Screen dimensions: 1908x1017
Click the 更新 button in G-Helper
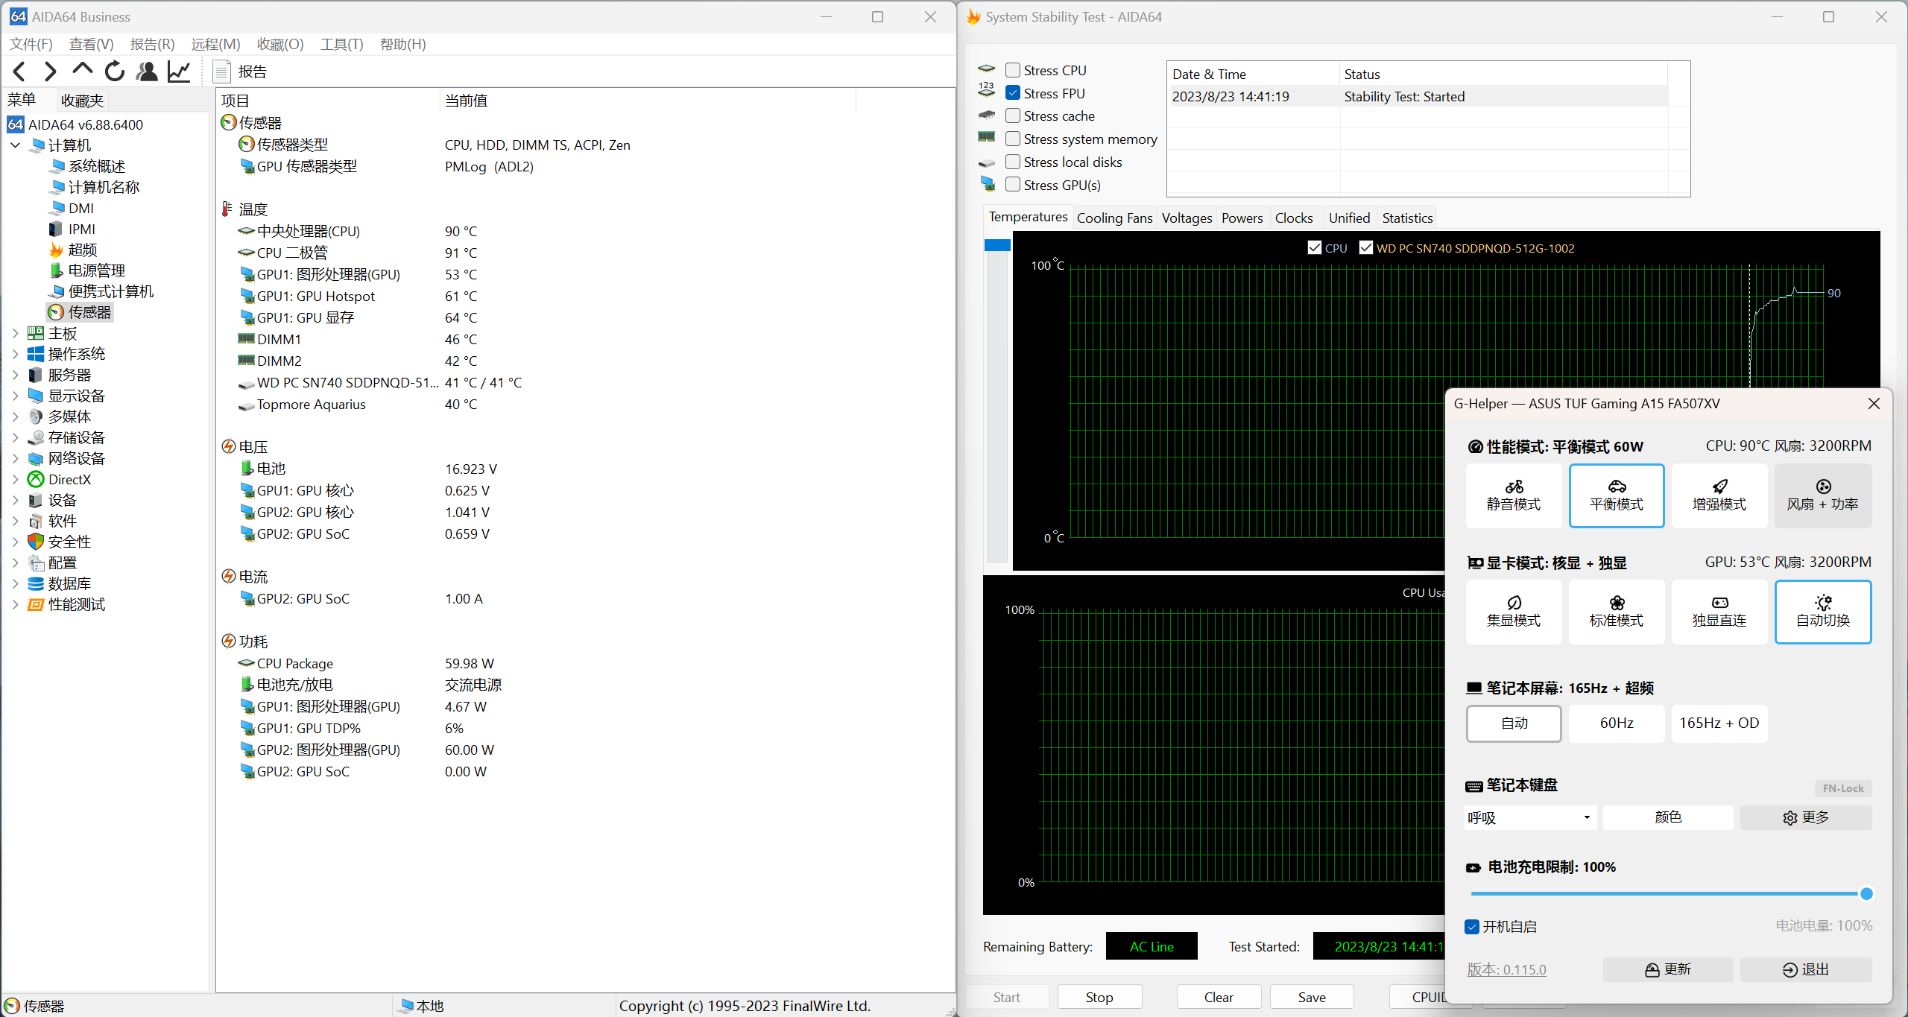pos(1669,969)
